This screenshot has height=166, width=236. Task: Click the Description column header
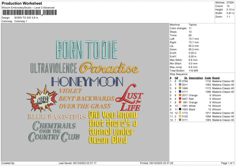tap(196, 78)
